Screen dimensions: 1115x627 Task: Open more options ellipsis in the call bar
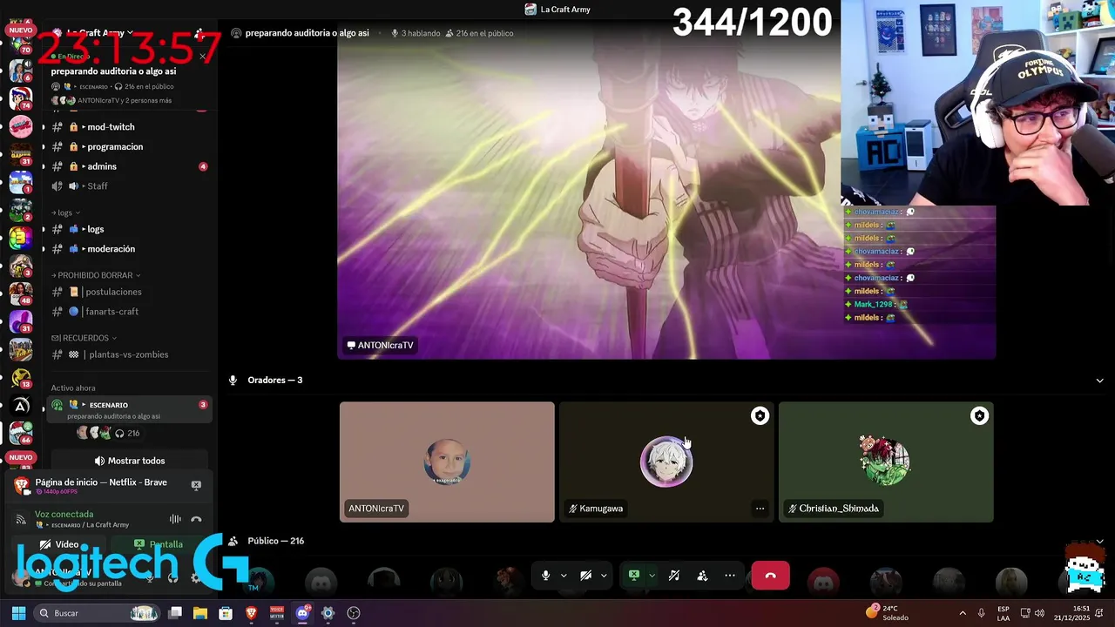pos(730,576)
